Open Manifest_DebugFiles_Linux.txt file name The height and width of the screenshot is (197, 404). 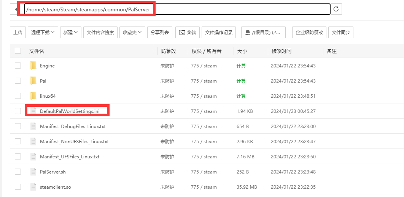coord(73,127)
